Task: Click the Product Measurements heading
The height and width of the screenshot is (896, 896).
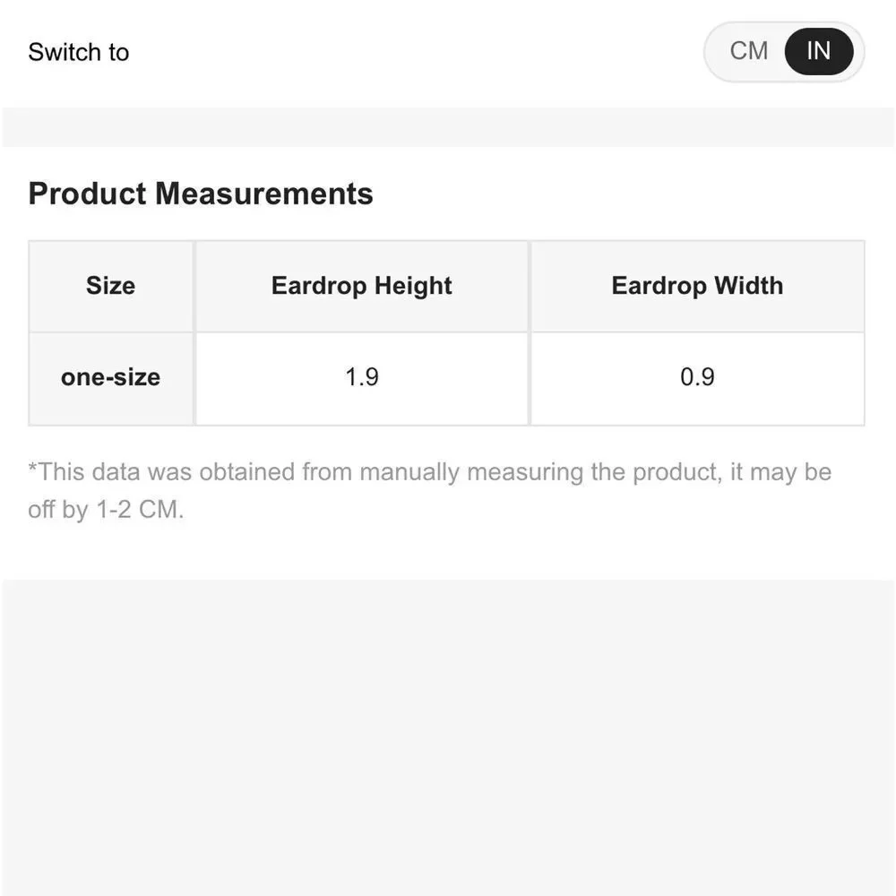Action: (x=201, y=194)
